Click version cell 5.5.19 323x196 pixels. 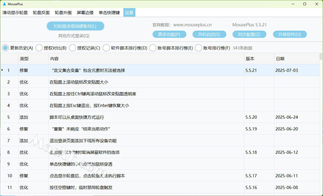(x=259, y=129)
